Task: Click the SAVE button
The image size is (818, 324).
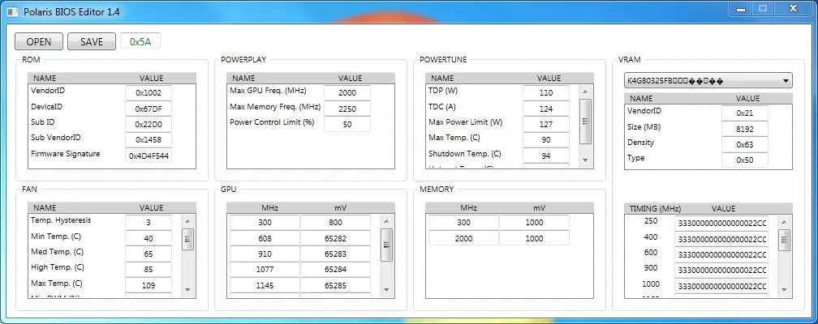Action: 91,41
